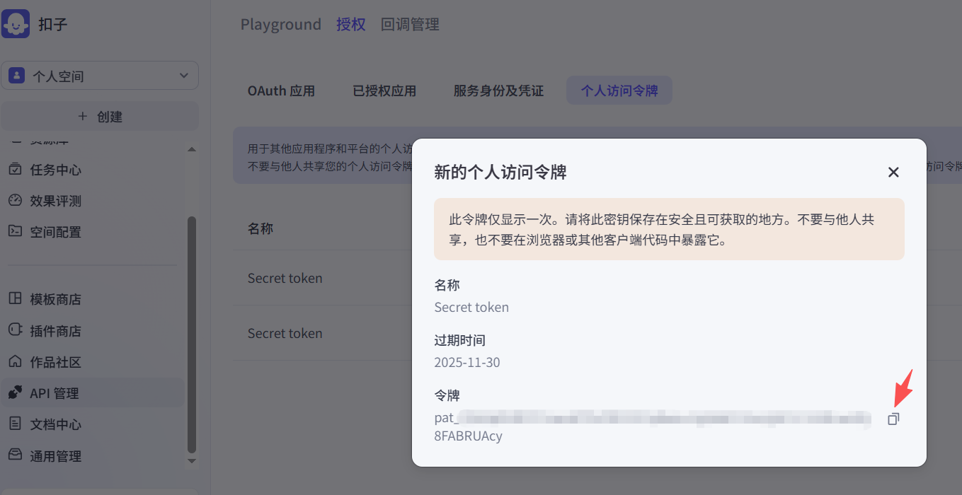962x495 pixels.
Task: Open 作品社区 page
Action: tap(55, 362)
